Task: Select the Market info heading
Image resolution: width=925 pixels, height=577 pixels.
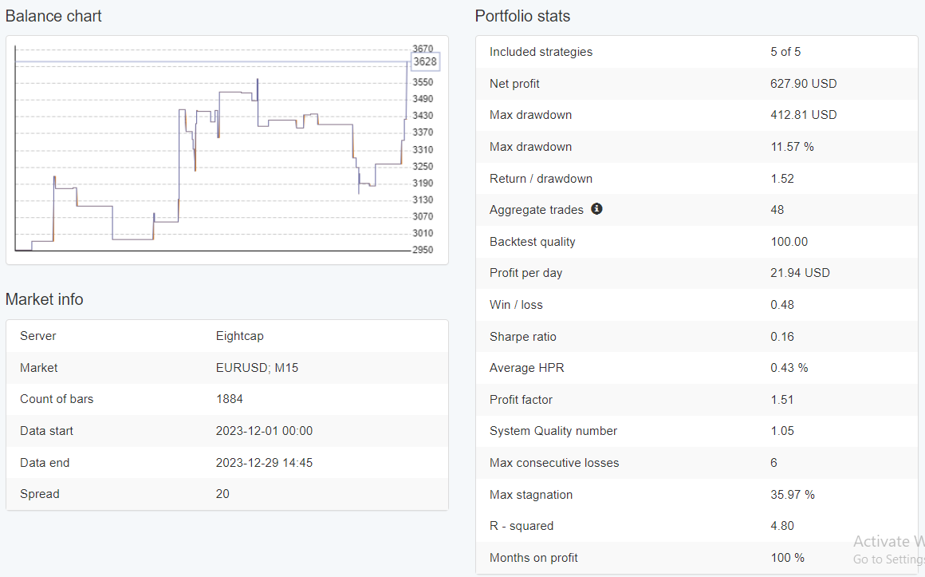Action: [44, 299]
